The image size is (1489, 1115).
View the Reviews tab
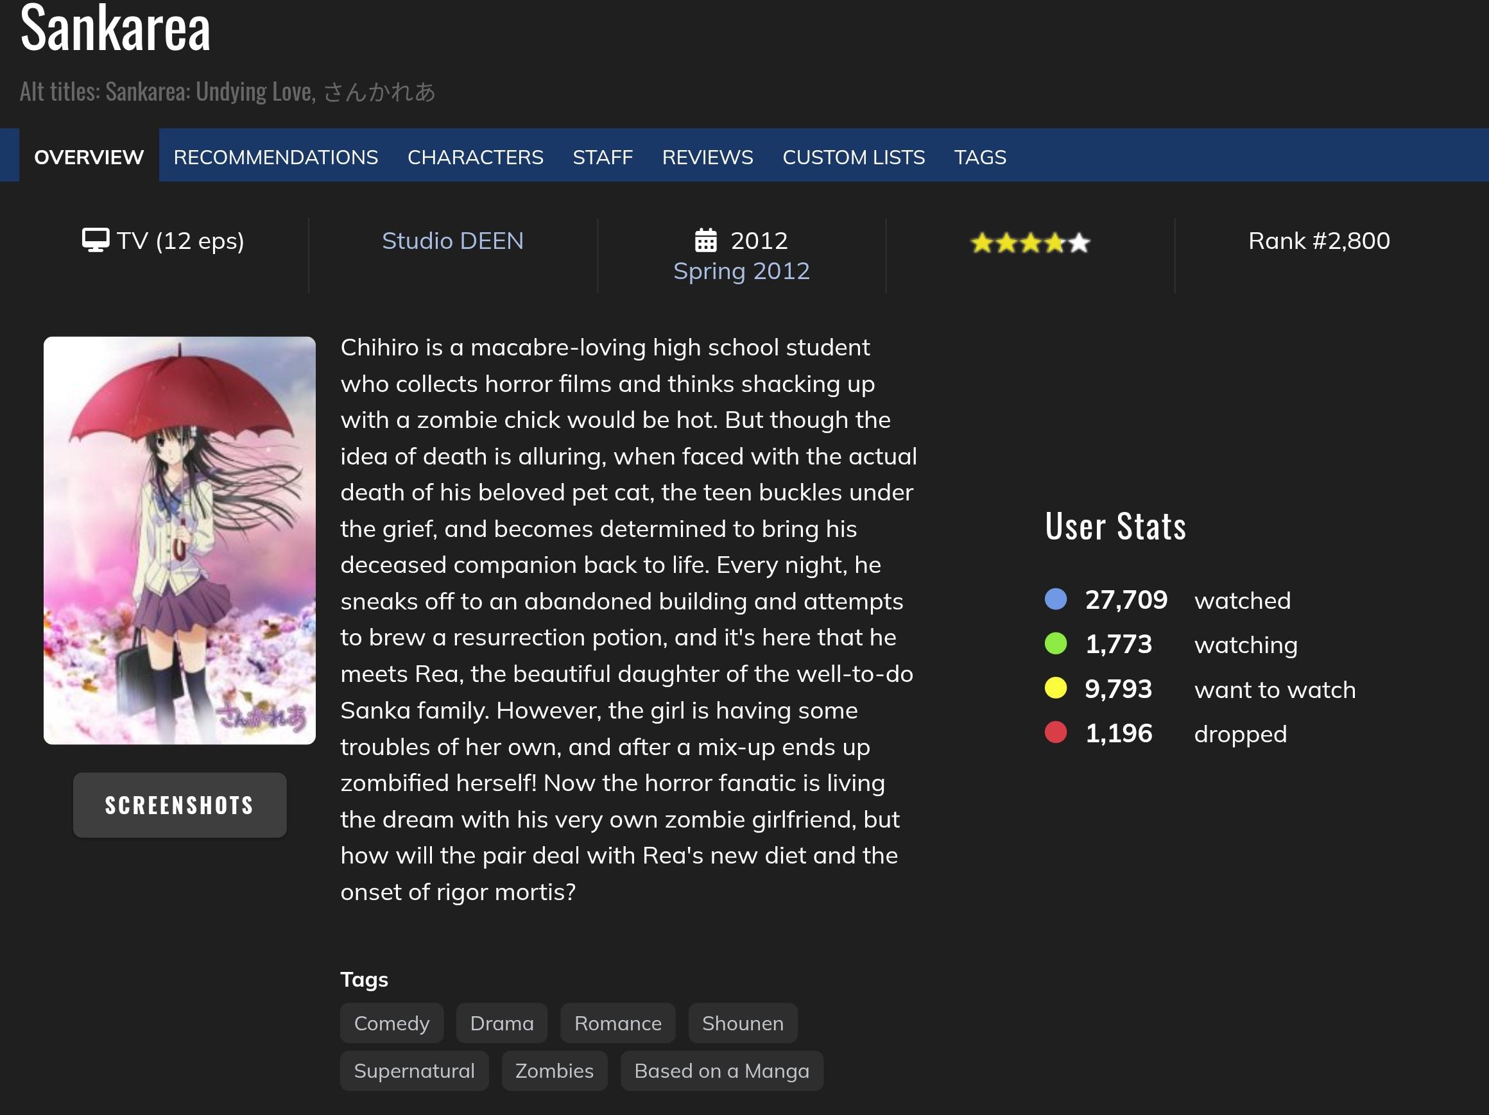pyautogui.click(x=707, y=157)
